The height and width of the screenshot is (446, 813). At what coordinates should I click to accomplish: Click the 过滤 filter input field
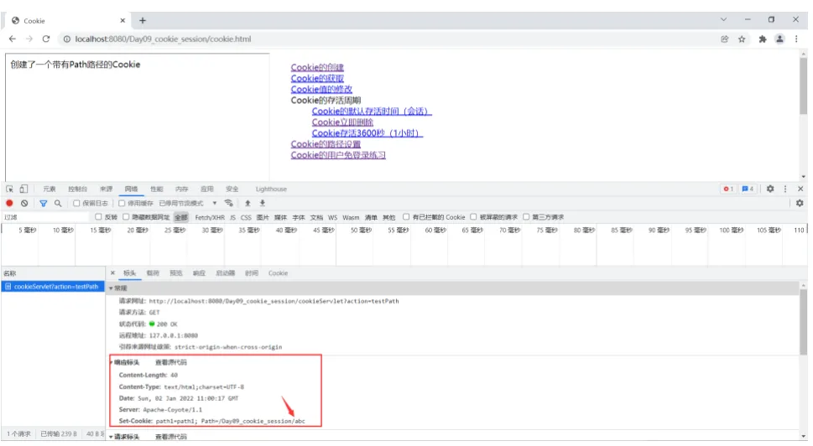tap(45, 218)
